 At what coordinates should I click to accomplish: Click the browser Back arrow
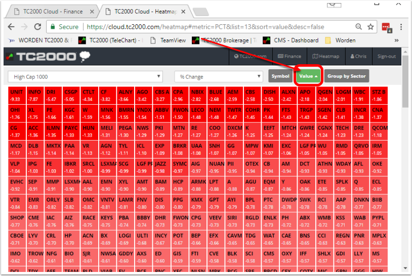[x=11, y=27]
